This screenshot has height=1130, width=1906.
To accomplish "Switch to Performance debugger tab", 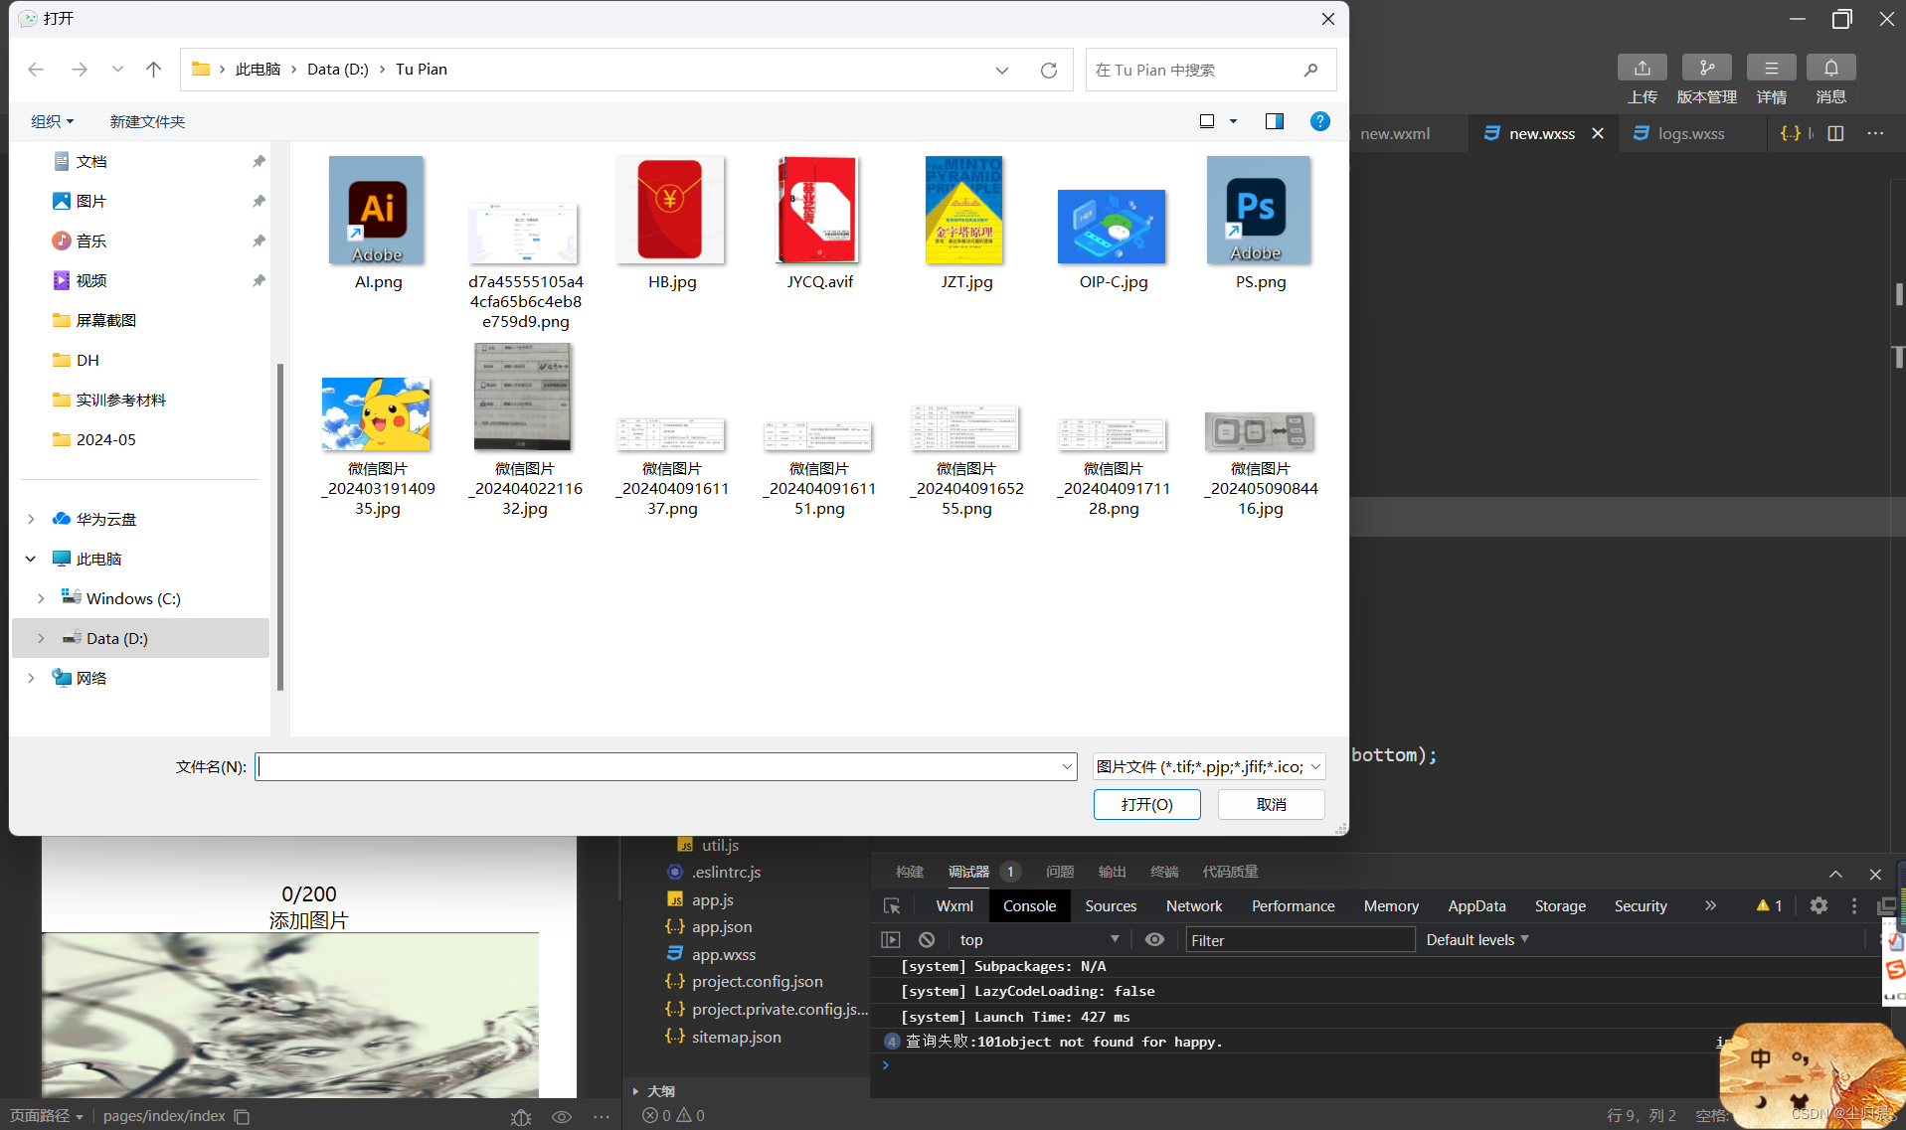I will (1293, 905).
